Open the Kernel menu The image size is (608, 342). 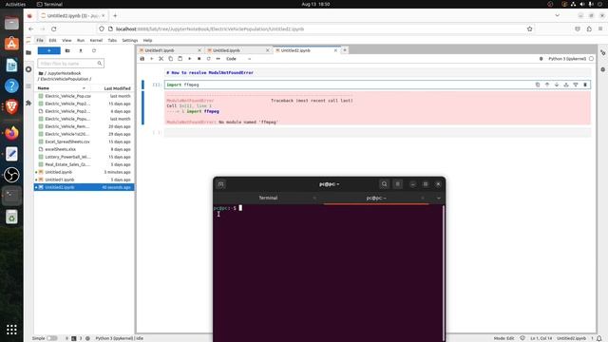coord(96,40)
